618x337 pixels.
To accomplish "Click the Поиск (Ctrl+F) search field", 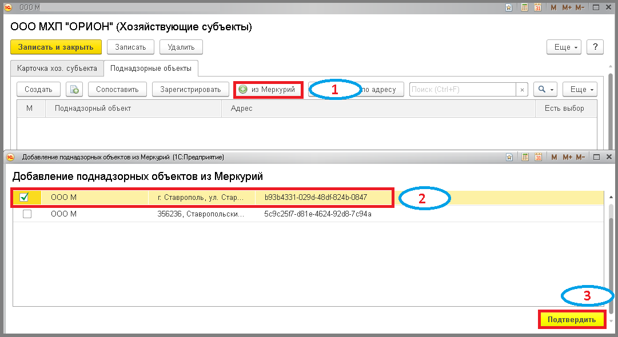I will tap(463, 90).
